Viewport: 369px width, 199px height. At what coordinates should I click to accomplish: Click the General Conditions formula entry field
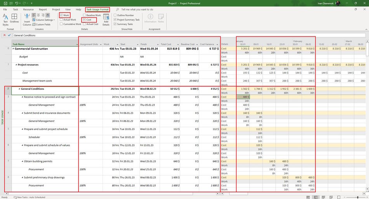point(188,35)
